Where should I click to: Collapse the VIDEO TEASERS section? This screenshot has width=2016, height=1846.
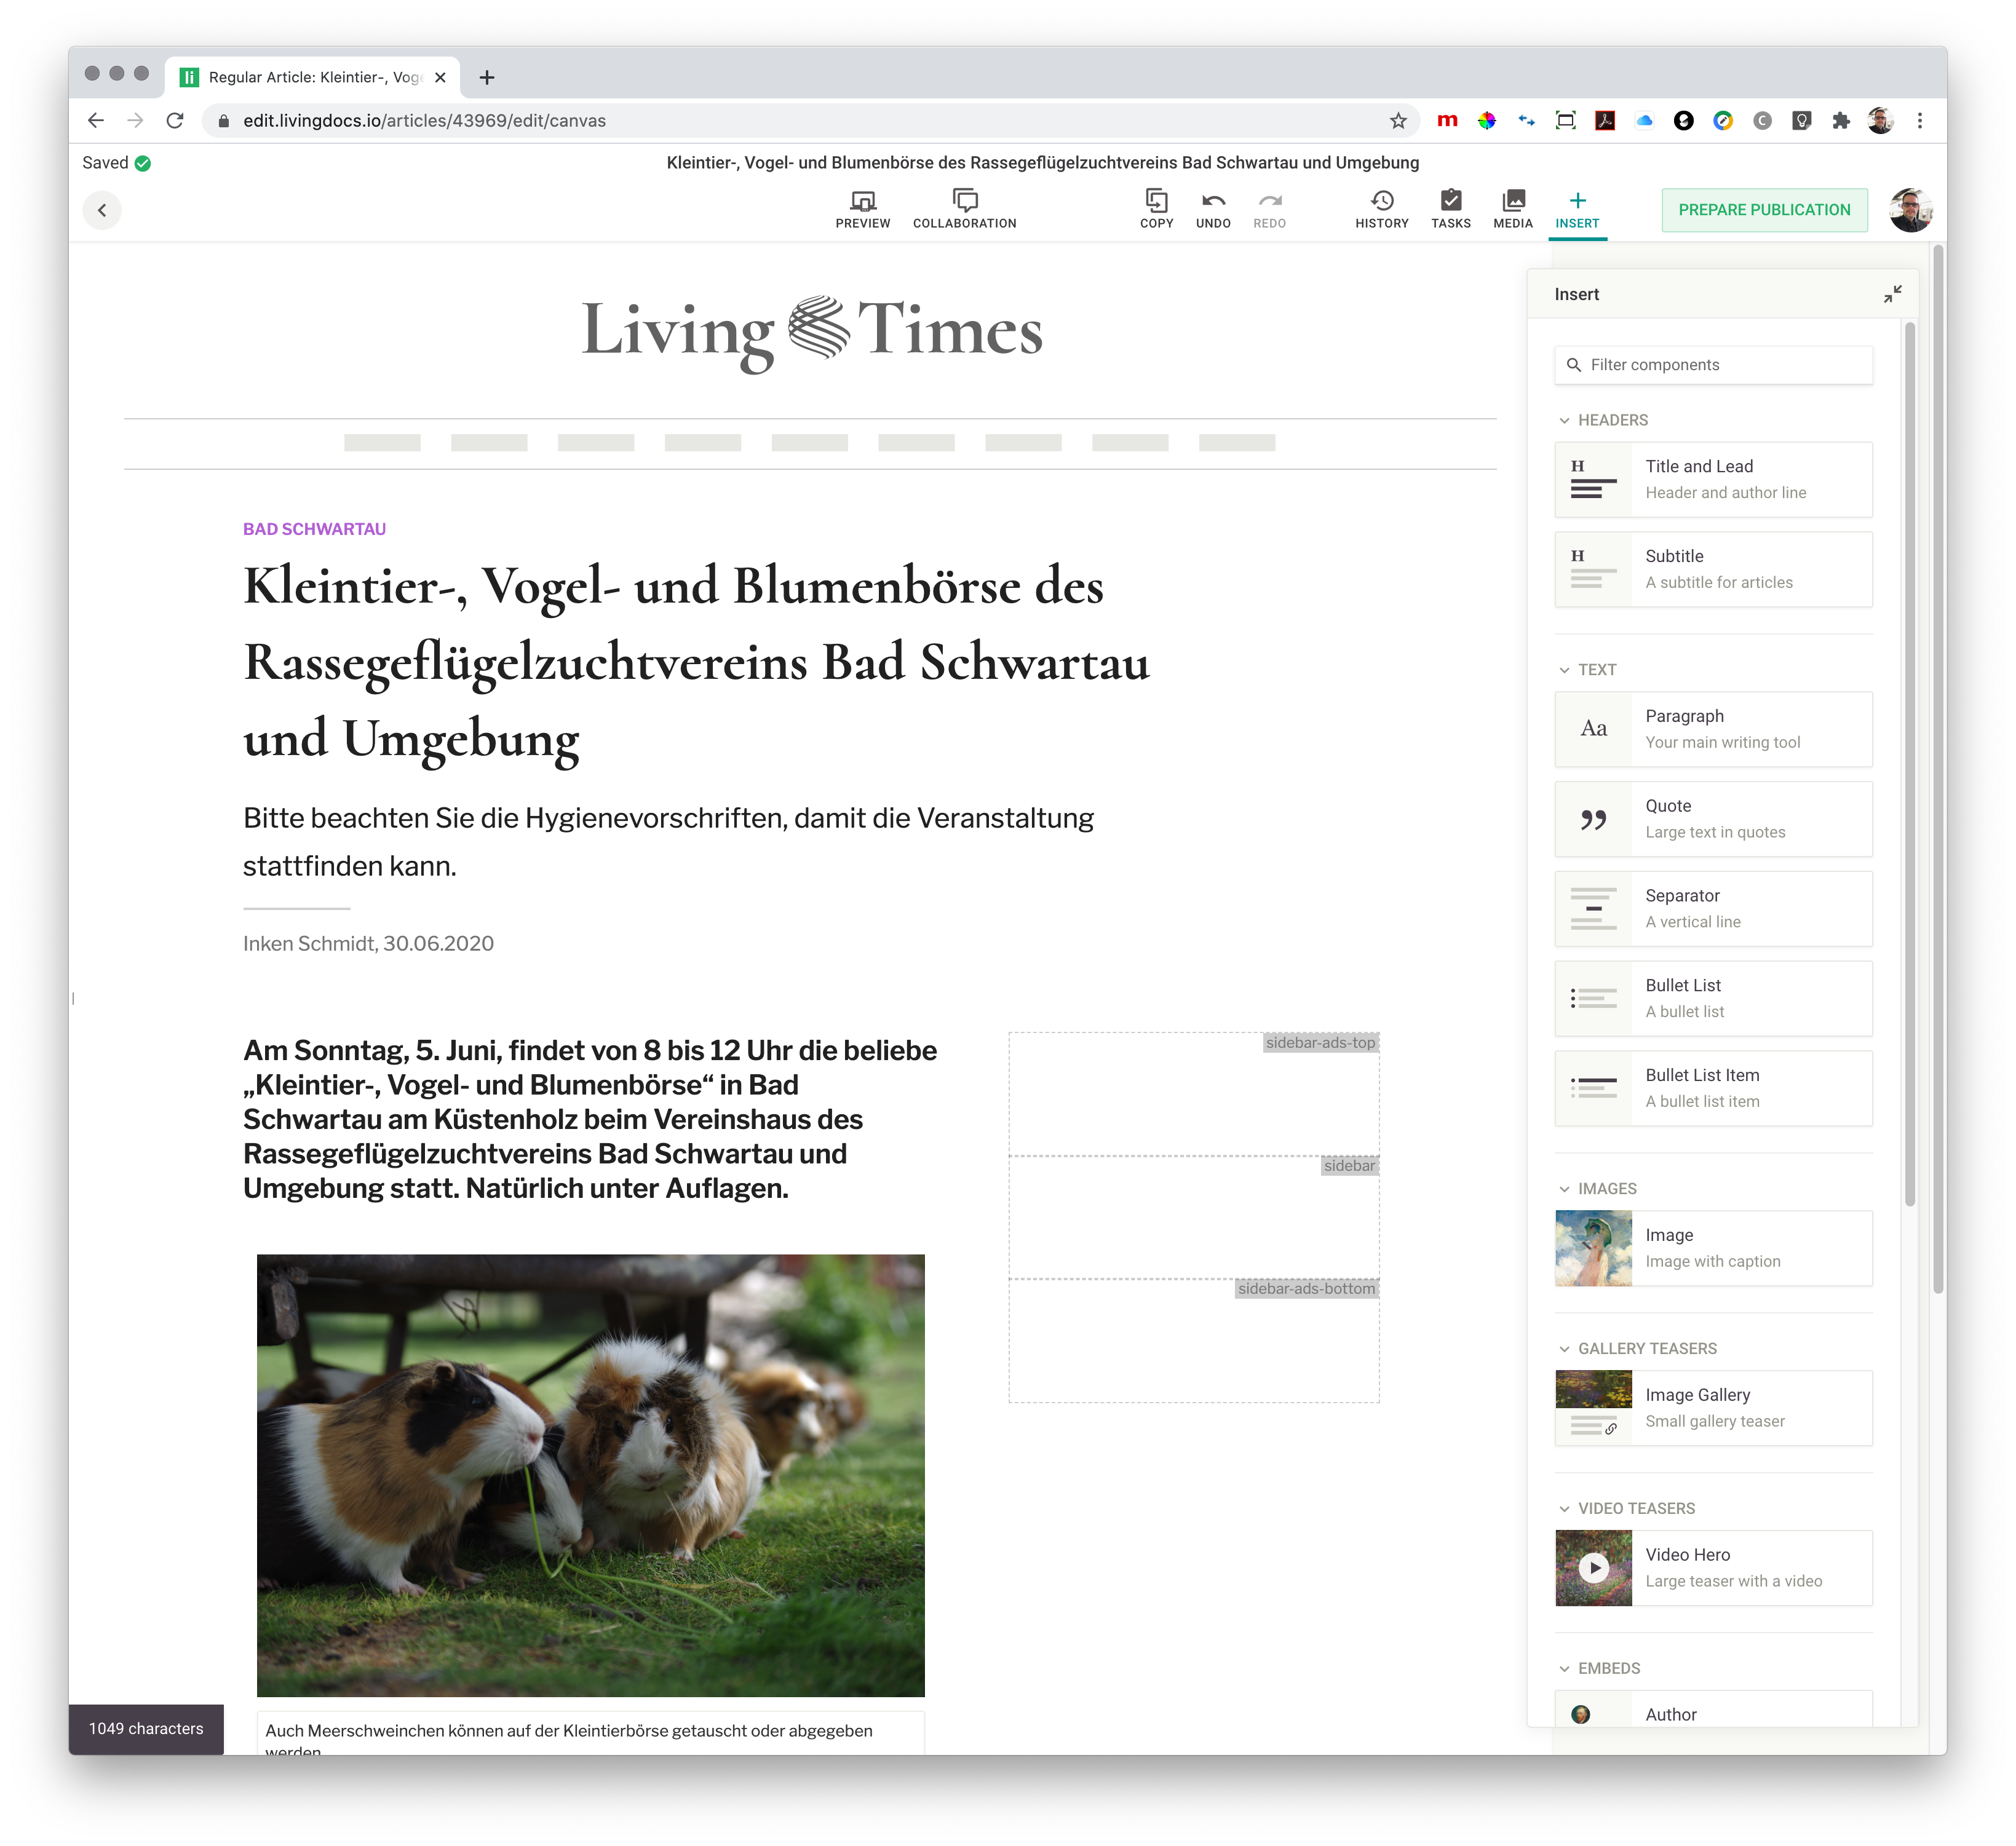click(x=1626, y=1509)
